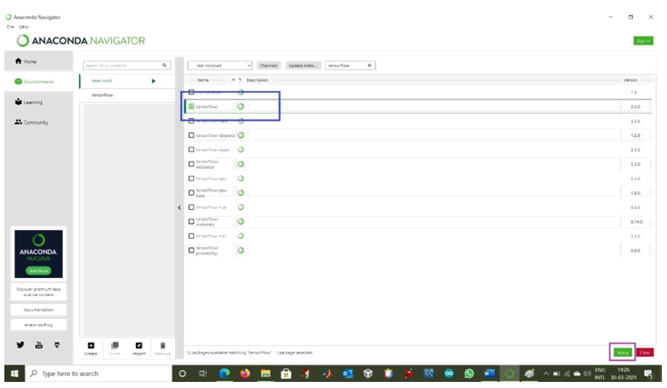Open the Anaconda Blog link
This screenshot has height=388, width=667.
point(39,325)
